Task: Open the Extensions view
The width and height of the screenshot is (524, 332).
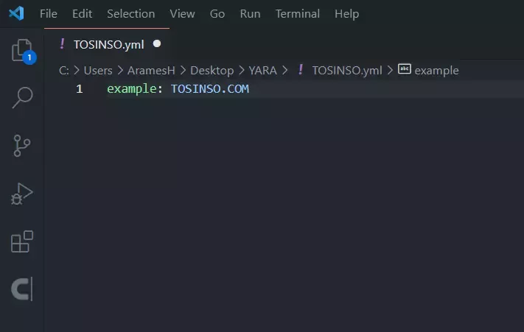Action: (22, 241)
